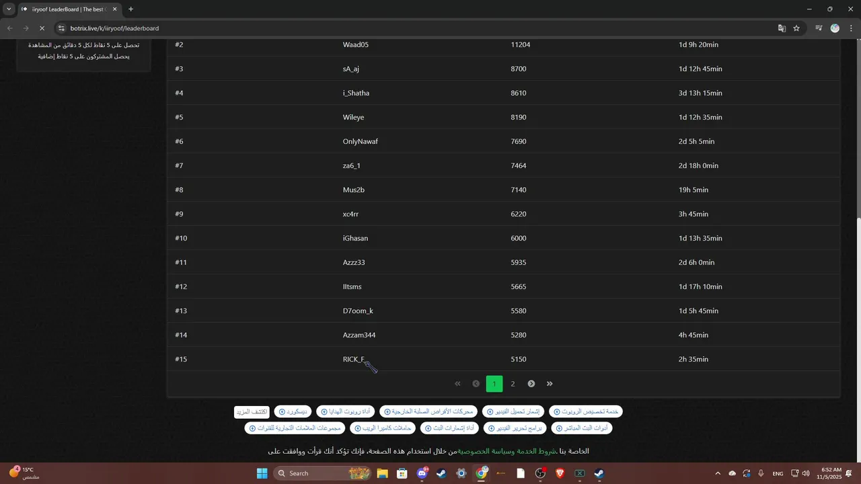Stop loading the page
Viewport: 861px width, 484px height.
[x=42, y=28]
